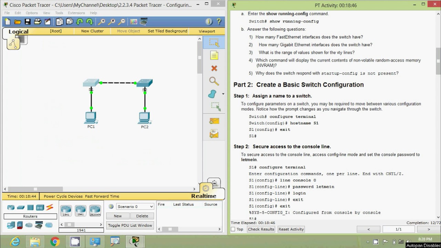Screen dimensions: 441x248
Task: Open the Options menu
Action: 32,13
